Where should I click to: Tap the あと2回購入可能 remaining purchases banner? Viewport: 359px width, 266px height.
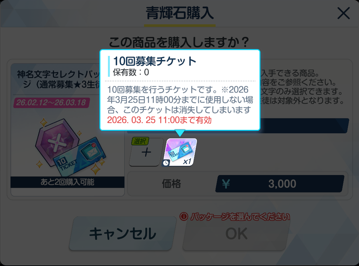point(67,182)
